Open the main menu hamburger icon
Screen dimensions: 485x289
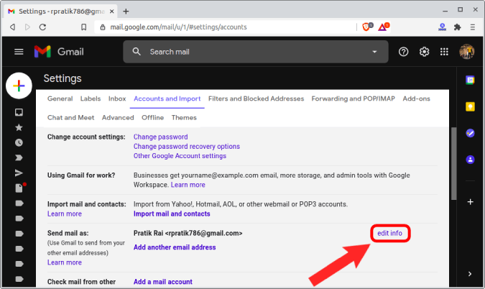[x=19, y=52]
